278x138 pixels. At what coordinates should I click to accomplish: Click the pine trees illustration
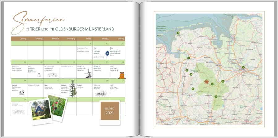tap(73, 88)
